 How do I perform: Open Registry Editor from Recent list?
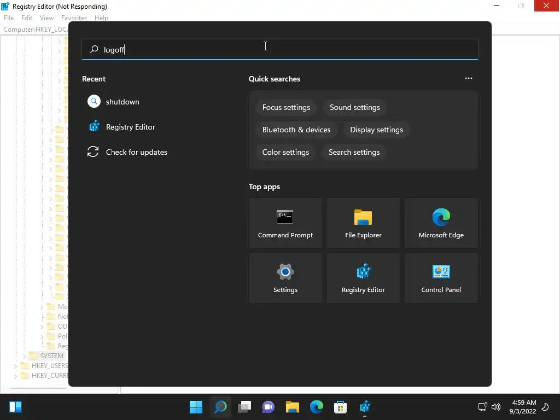tap(130, 127)
